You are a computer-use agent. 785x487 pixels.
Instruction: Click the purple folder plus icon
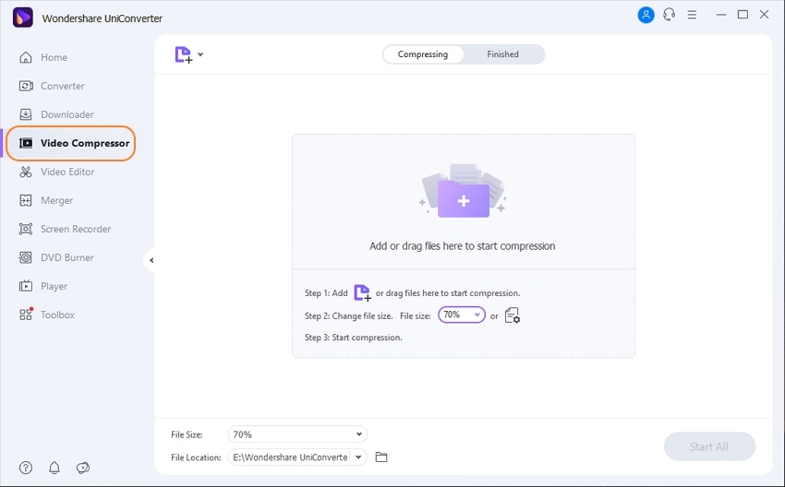point(464,200)
